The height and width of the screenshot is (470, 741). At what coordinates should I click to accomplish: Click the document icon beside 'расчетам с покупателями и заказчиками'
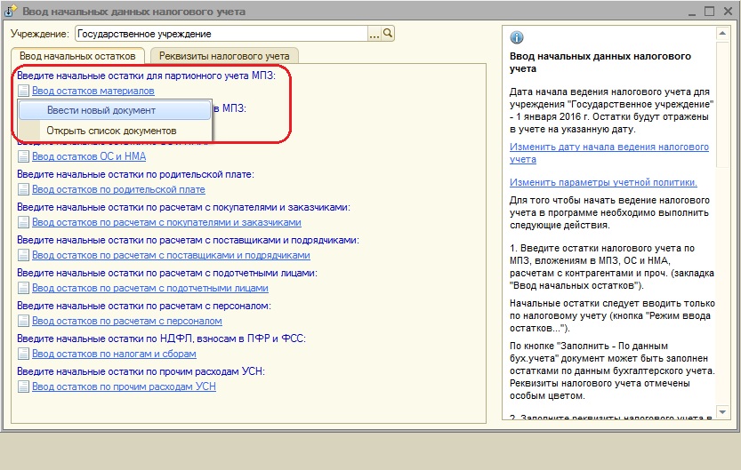24,222
